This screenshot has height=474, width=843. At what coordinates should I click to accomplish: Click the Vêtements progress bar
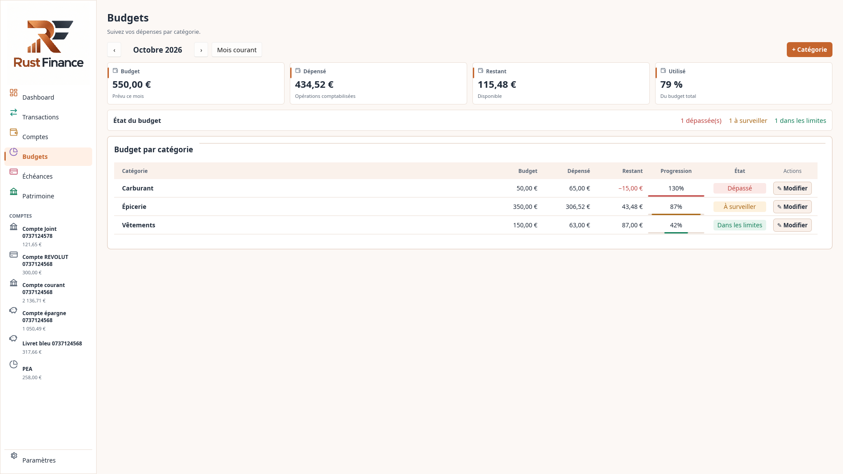point(676,233)
